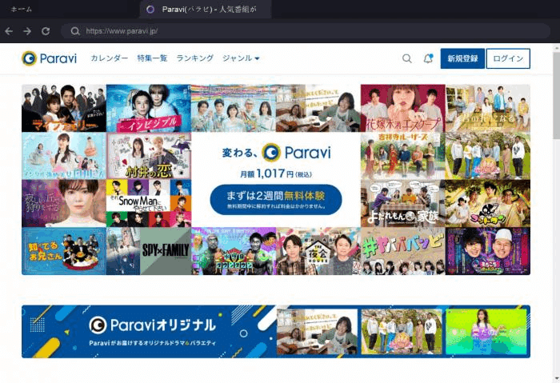Viewport: 560px width, 383px height.
Task: Open the 夜会 HOUSE thumbnail
Action: point(318,251)
